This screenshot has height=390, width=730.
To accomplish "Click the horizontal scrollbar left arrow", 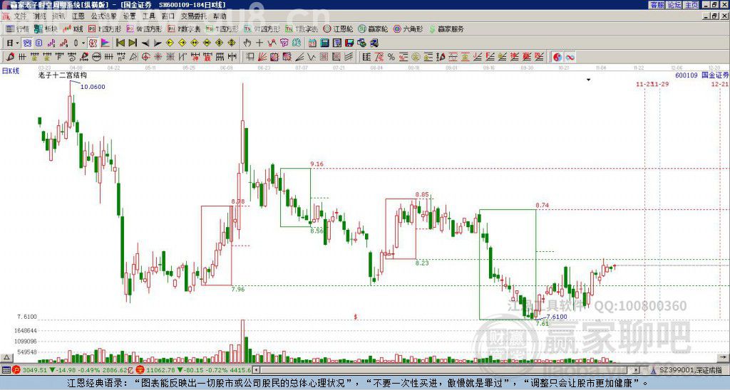I will (x=257, y=370).
